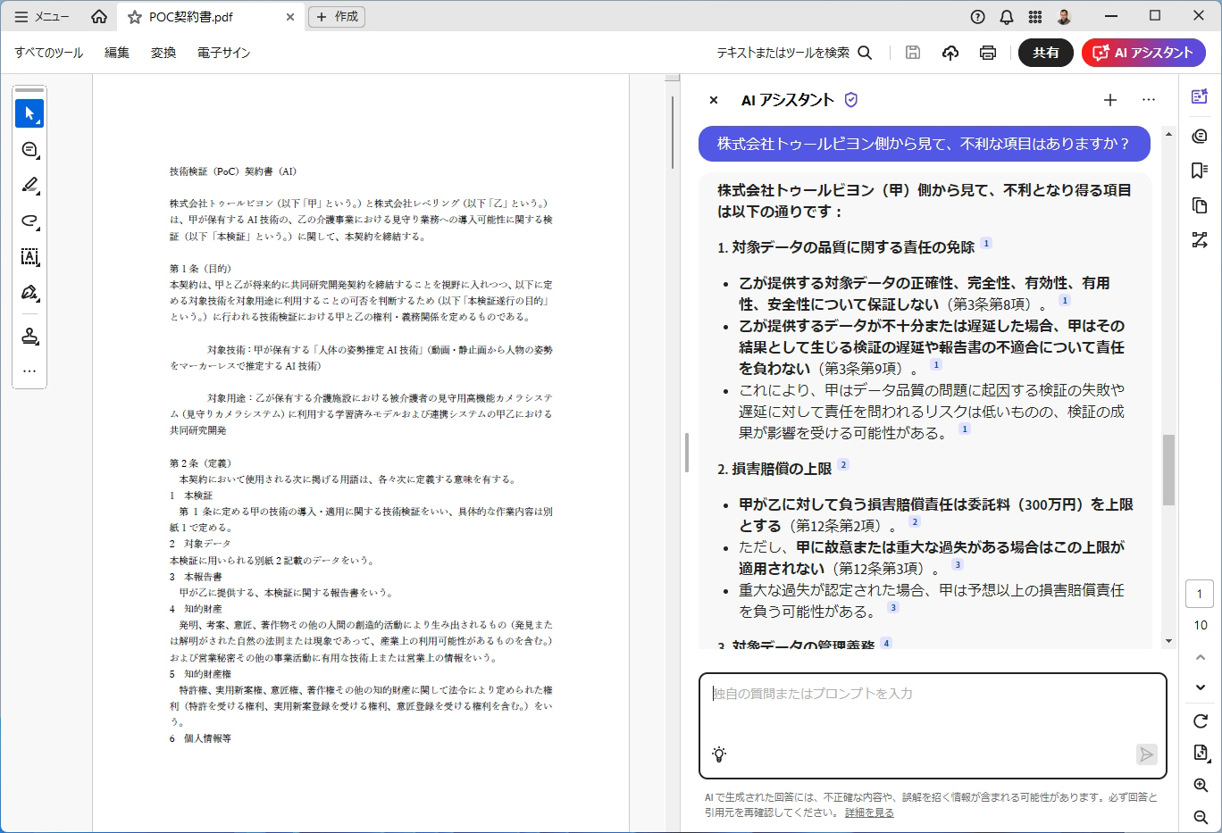Select the highlighter pen tool
1222x833 pixels.
(x=29, y=185)
